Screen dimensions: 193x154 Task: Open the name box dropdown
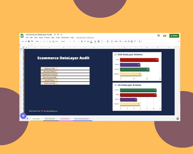(x=28, y=45)
